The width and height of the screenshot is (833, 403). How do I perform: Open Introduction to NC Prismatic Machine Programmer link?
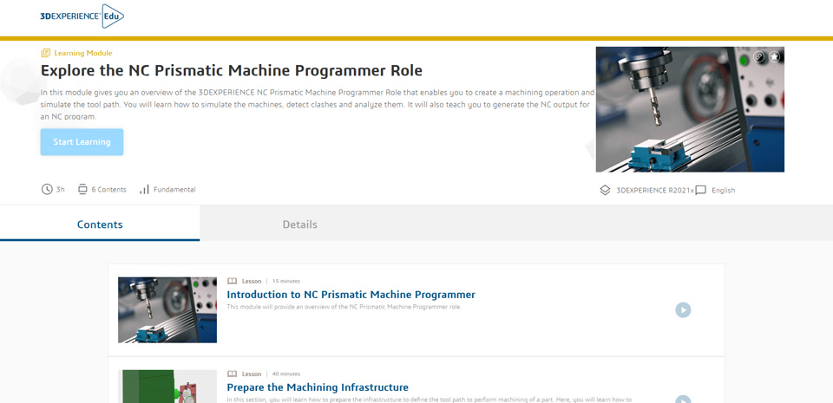tap(351, 295)
